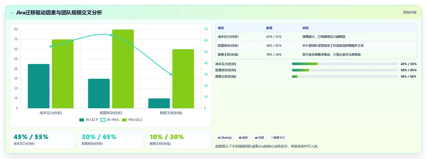Screen dimensions: 427x159
Task: Click the description starting with 受行业合规要求驱动
Action: pyautogui.click(x=331, y=55)
